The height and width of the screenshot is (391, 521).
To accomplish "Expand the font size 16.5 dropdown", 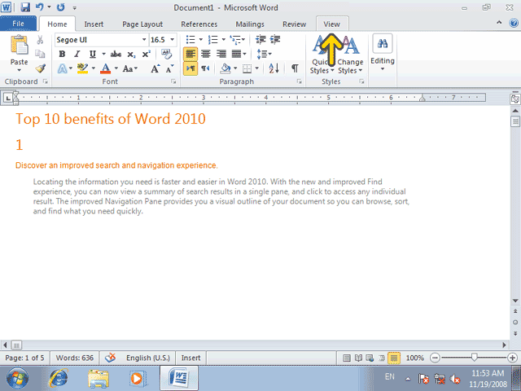I will [172, 40].
